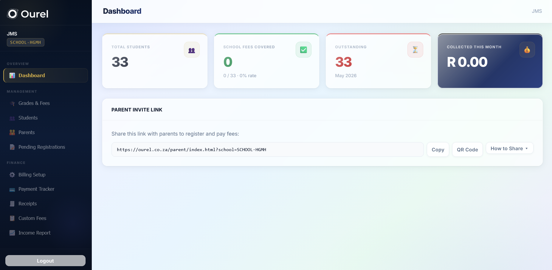552x270 pixels.
Task: Click the "0 / 33 · 0% rate" text
Action: [x=240, y=76]
